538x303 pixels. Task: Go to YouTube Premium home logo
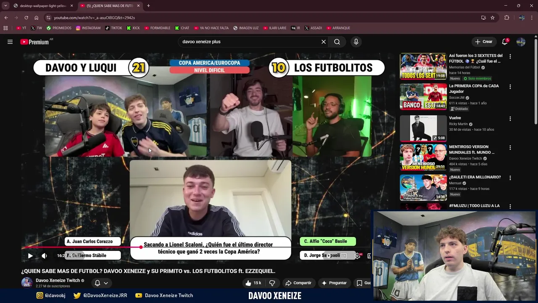click(x=34, y=42)
